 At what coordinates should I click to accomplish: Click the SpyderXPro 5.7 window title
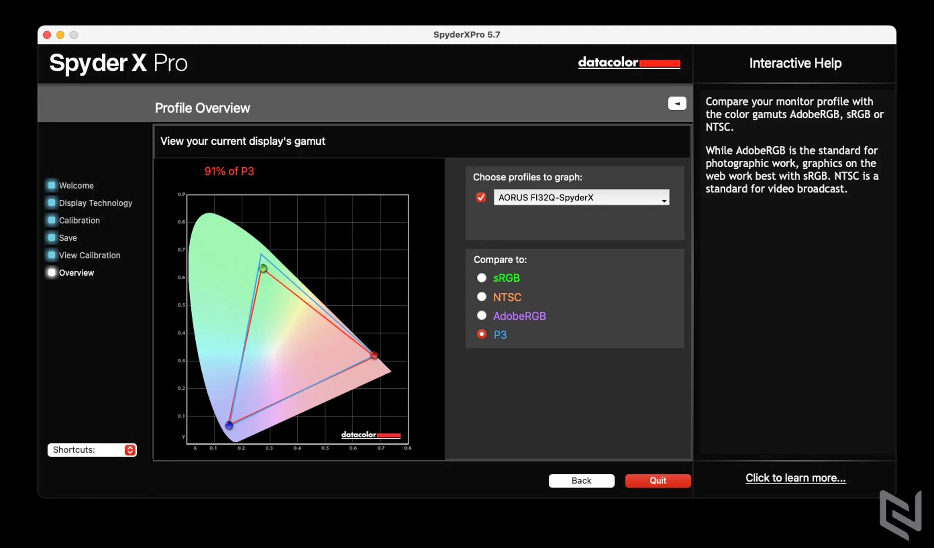pos(467,34)
